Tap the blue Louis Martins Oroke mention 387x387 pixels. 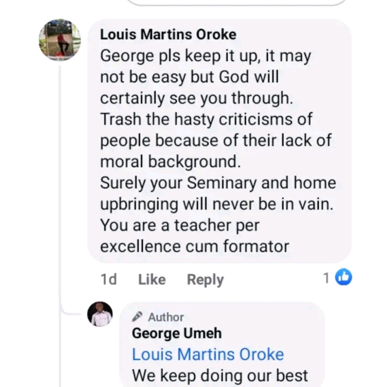(x=207, y=354)
